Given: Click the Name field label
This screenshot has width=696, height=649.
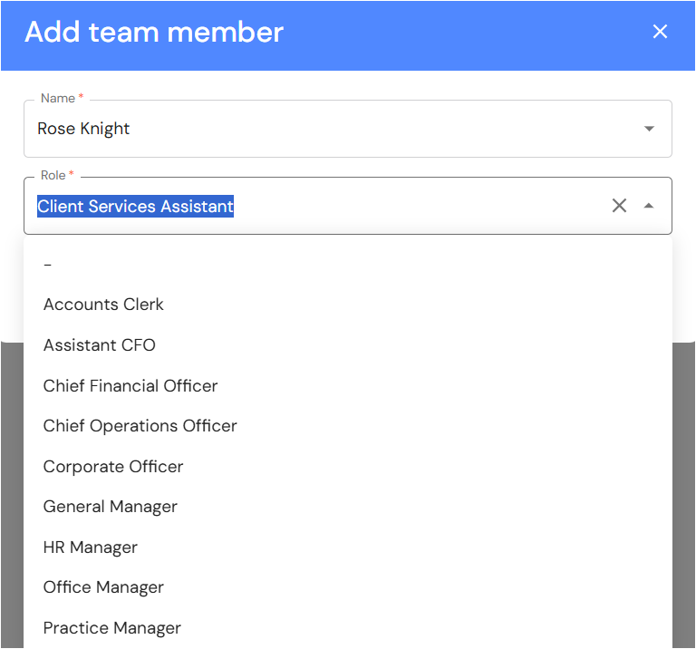Looking at the screenshot, I should tap(58, 98).
